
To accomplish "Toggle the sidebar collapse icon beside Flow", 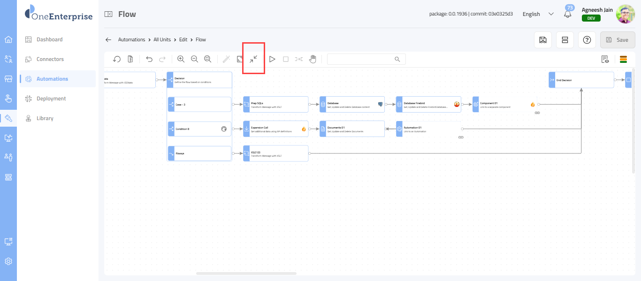I will point(108,15).
